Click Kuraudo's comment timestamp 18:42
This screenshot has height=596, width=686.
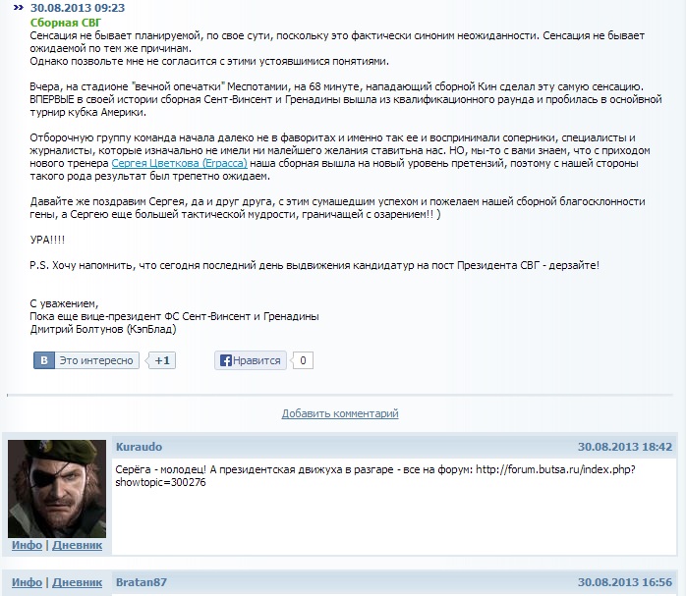pyautogui.click(x=625, y=447)
